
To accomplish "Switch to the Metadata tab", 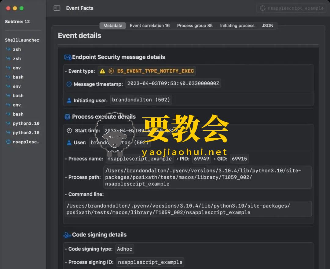I will (x=113, y=26).
